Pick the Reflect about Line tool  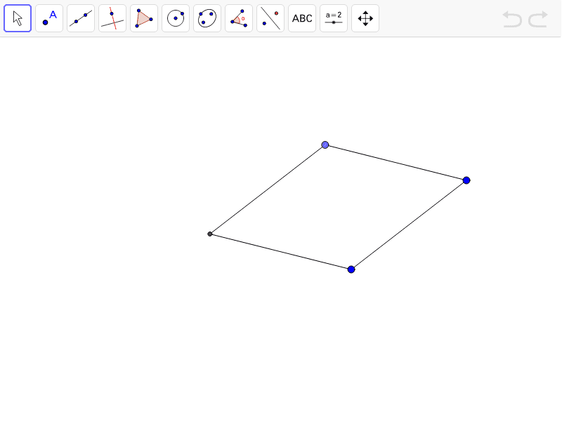coord(270,18)
